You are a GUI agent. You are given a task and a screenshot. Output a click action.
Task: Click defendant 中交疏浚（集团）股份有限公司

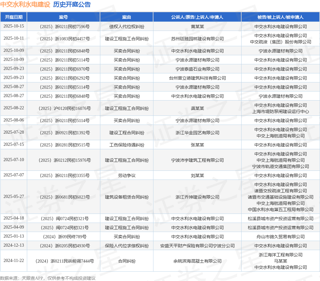(281, 42)
